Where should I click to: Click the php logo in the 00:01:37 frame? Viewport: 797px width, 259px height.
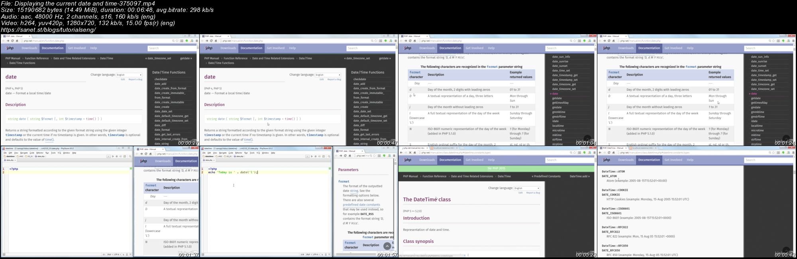(x=143, y=161)
